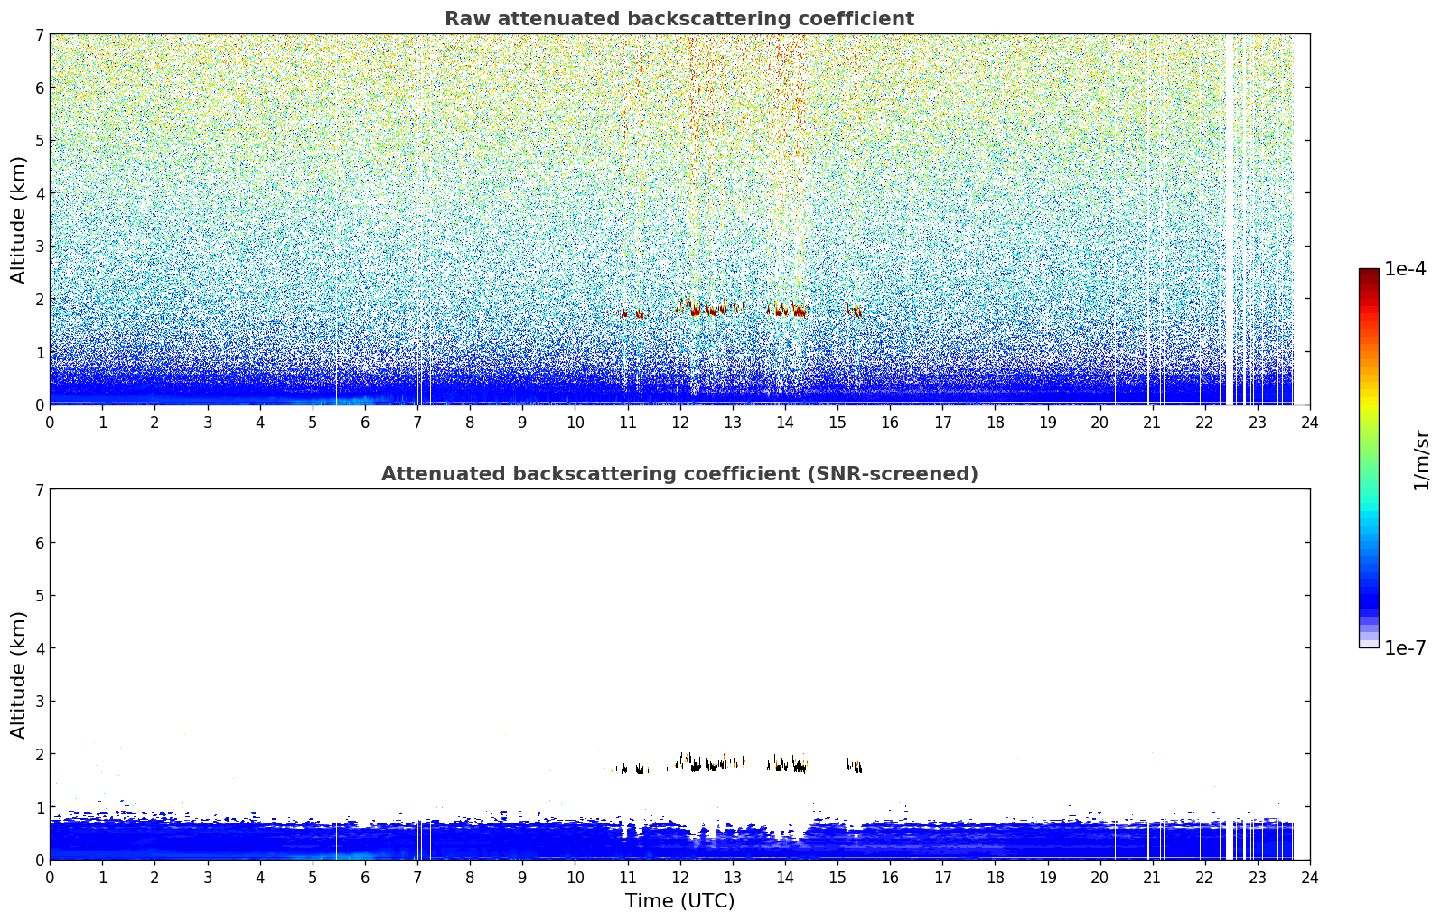Click the '1/m/sr' colorbar unit label
The height and width of the screenshot is (921, 1441).
(1421, 459)
